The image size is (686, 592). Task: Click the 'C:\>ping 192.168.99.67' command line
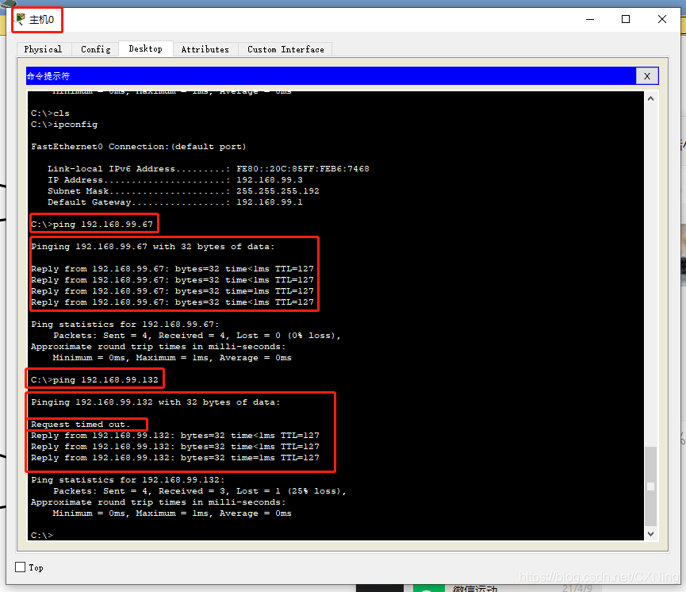tap(92, 225)
